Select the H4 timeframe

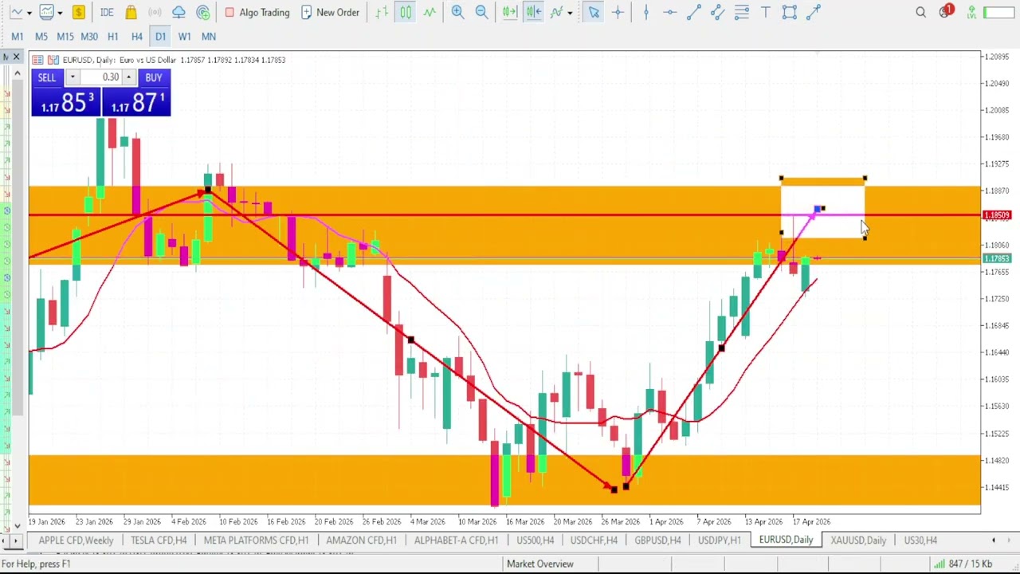point(136,36)
